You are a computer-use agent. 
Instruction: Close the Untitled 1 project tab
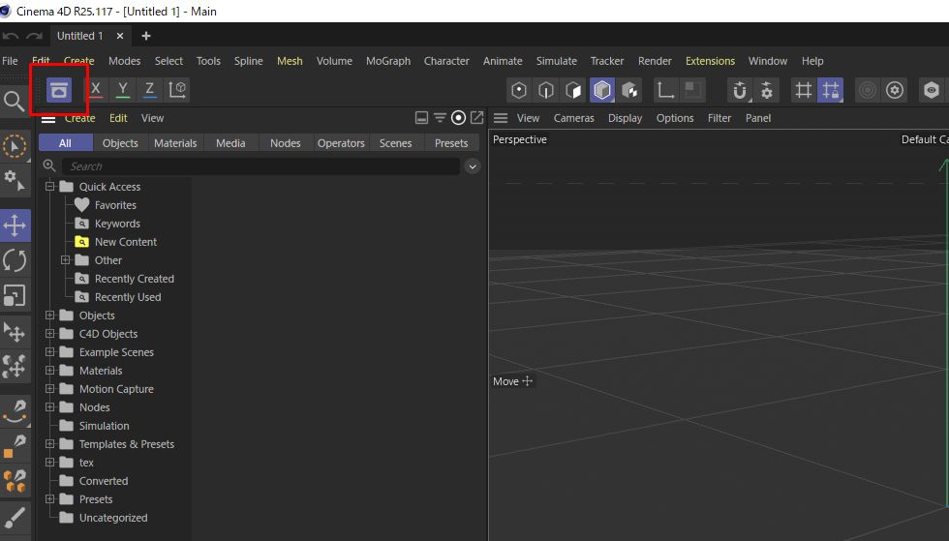[120, 36]
